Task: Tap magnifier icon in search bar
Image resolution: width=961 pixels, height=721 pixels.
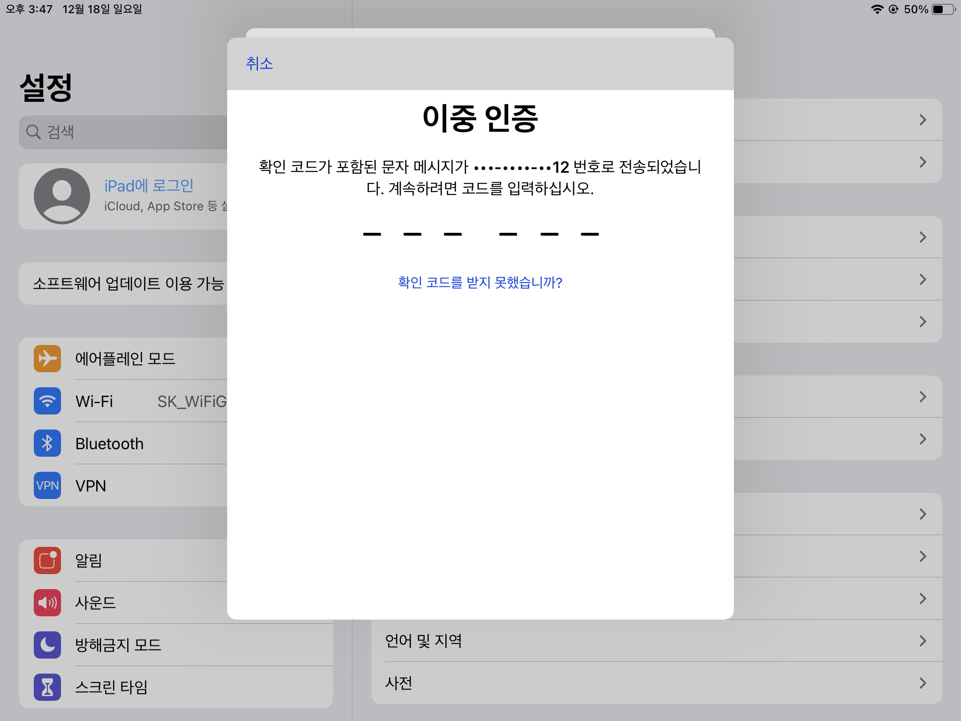Action: point(33,132)
